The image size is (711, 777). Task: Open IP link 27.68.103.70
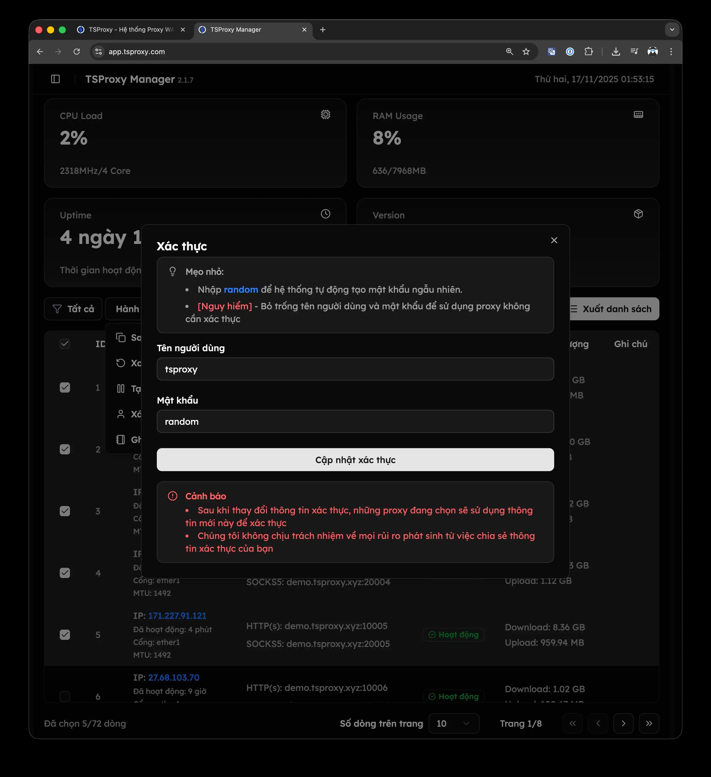click(174, 678)
